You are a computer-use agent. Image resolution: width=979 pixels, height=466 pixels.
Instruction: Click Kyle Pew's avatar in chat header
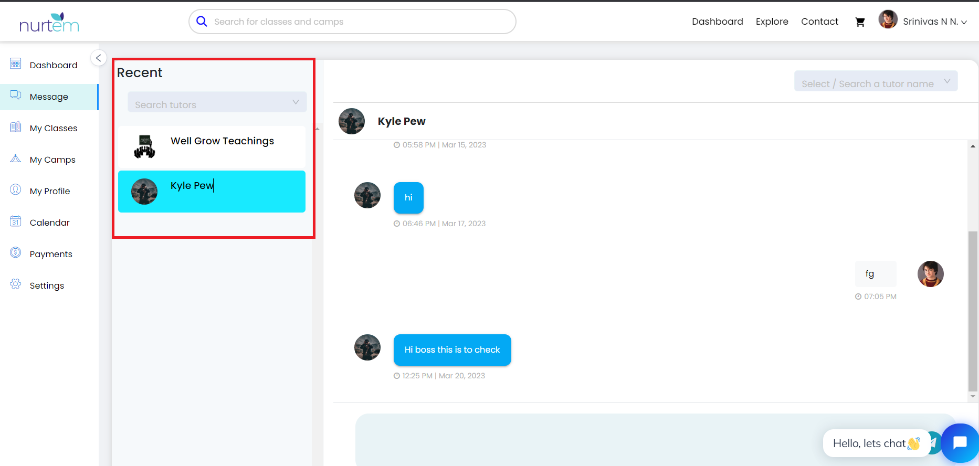tap(352, 121)
